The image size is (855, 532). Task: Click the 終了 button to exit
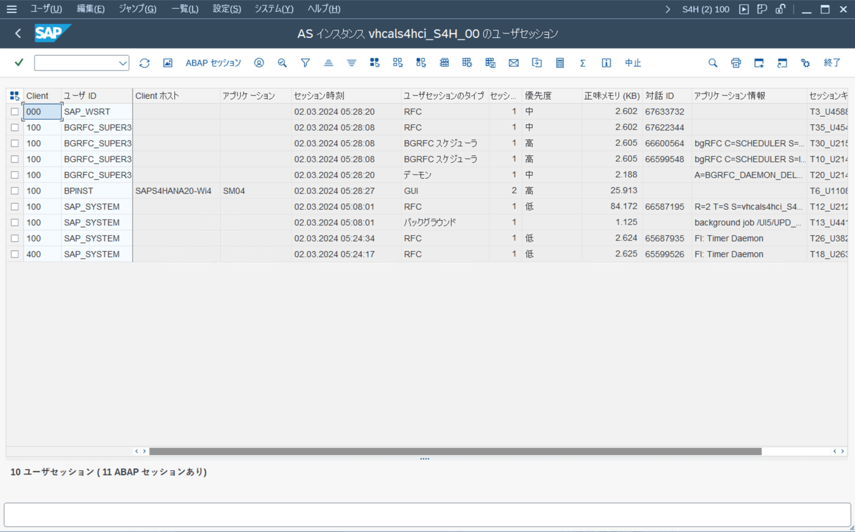832,62
